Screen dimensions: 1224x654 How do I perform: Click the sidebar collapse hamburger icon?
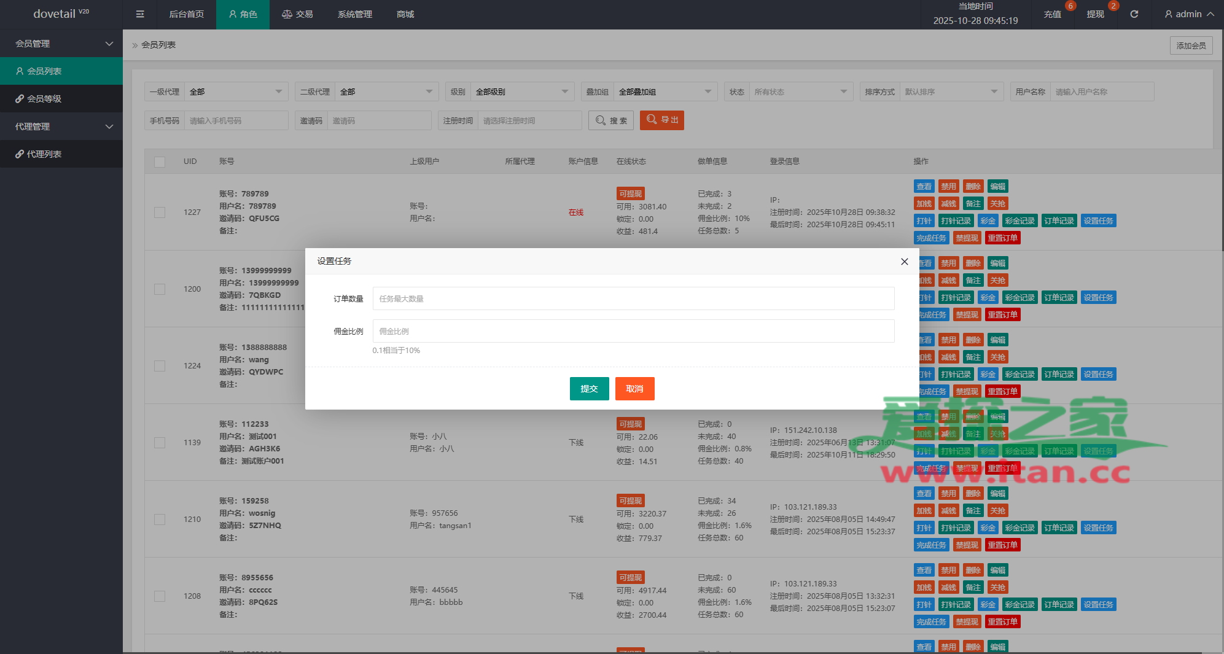tap(140, 14)
